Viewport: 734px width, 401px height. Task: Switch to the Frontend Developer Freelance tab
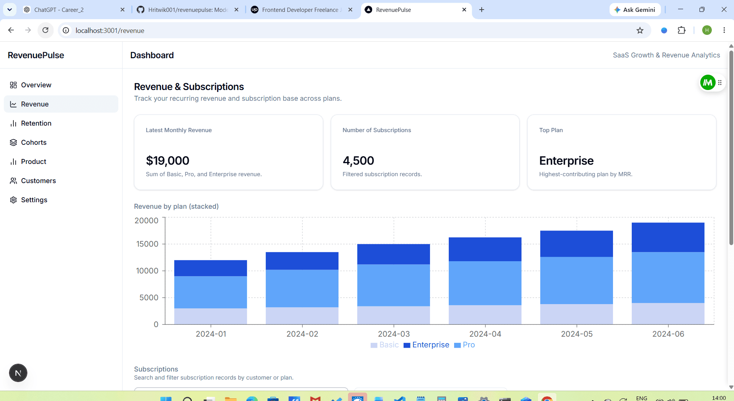coord(302,10)
